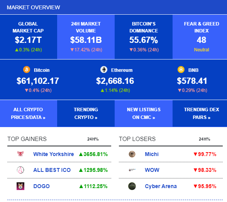Click the 1295.98% gain value

pos(93,170)
